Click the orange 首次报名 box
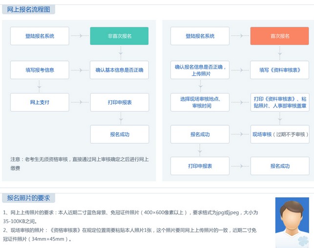The width and height of the screenshot is (314, 248). click(x=280, y=36)
